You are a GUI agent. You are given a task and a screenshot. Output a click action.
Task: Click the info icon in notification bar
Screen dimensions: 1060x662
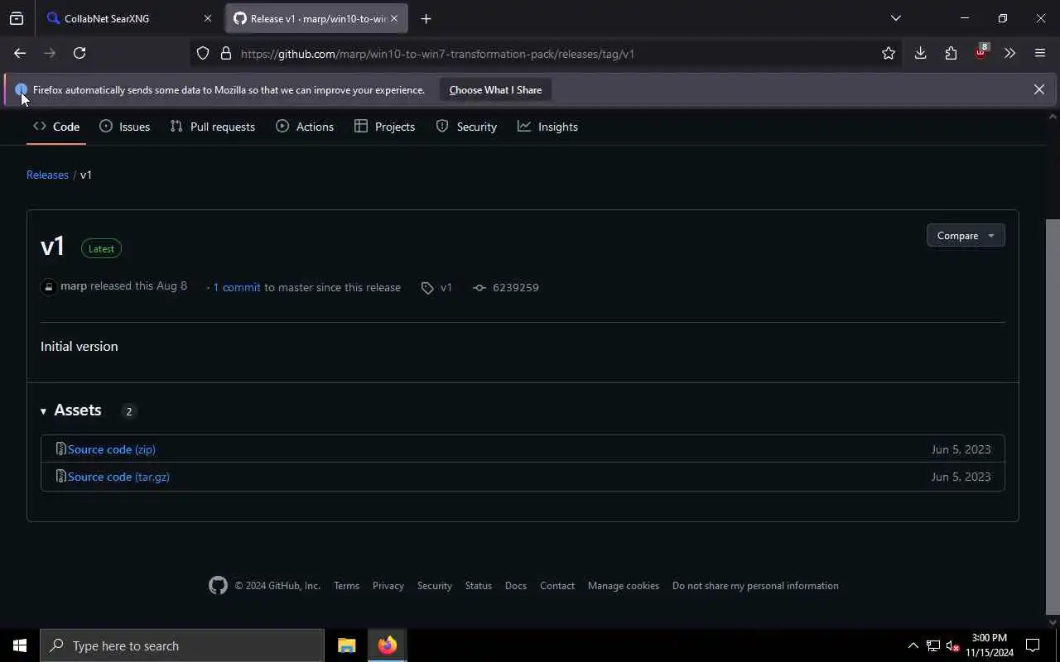[21, 89]
